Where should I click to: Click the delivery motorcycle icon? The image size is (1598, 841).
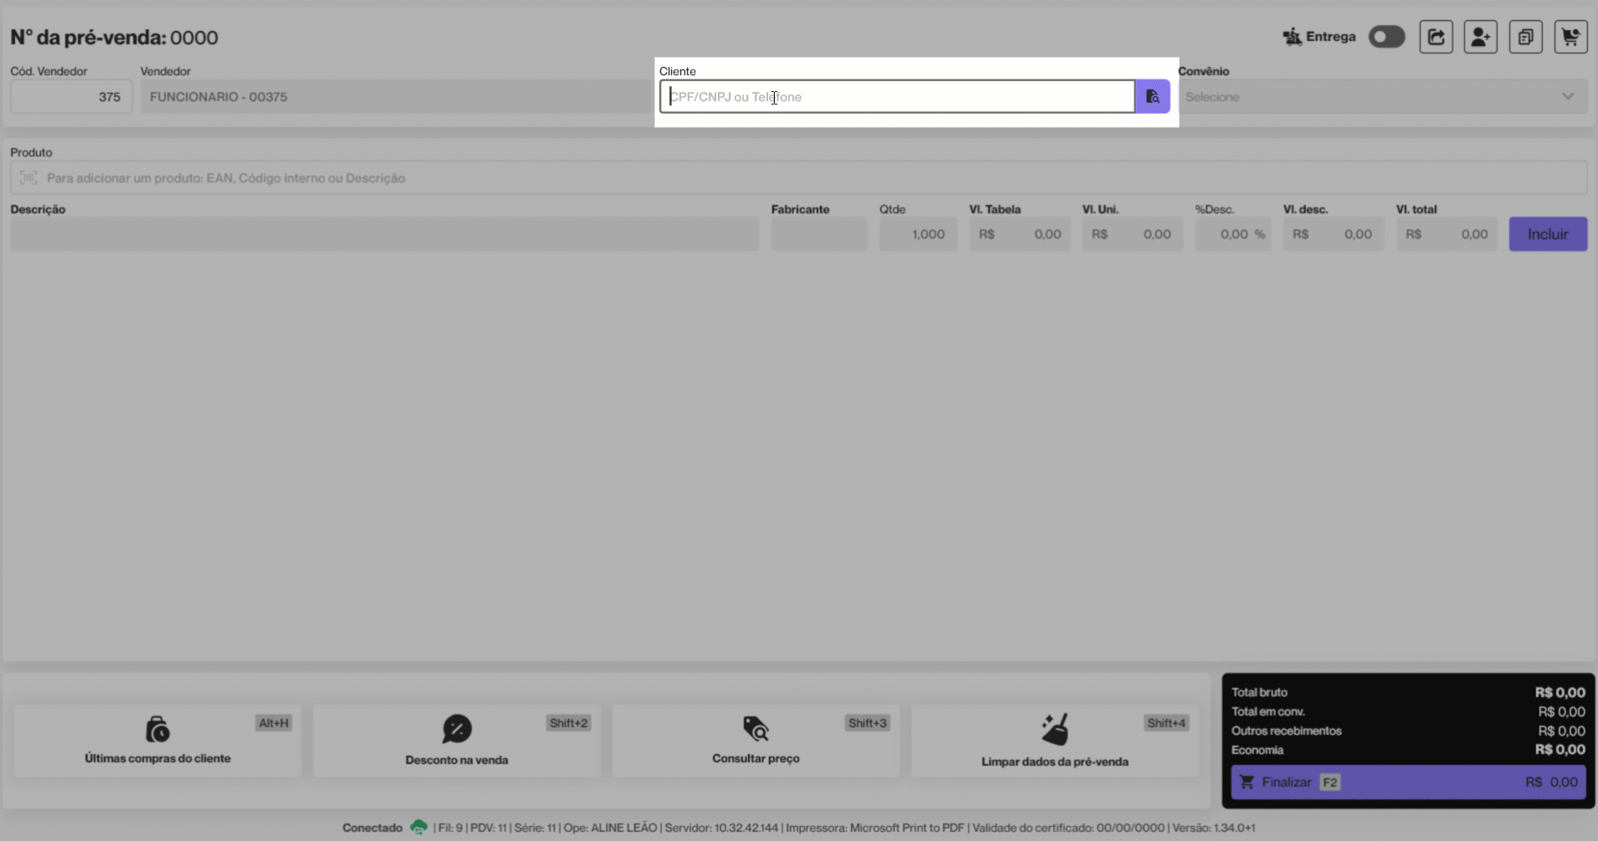(x=1292, y=37)
